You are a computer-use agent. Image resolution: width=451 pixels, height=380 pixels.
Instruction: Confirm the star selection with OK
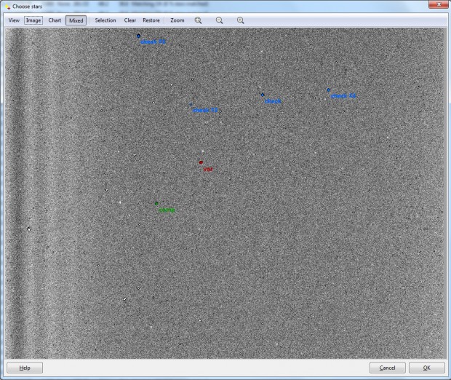click(426, 368)
